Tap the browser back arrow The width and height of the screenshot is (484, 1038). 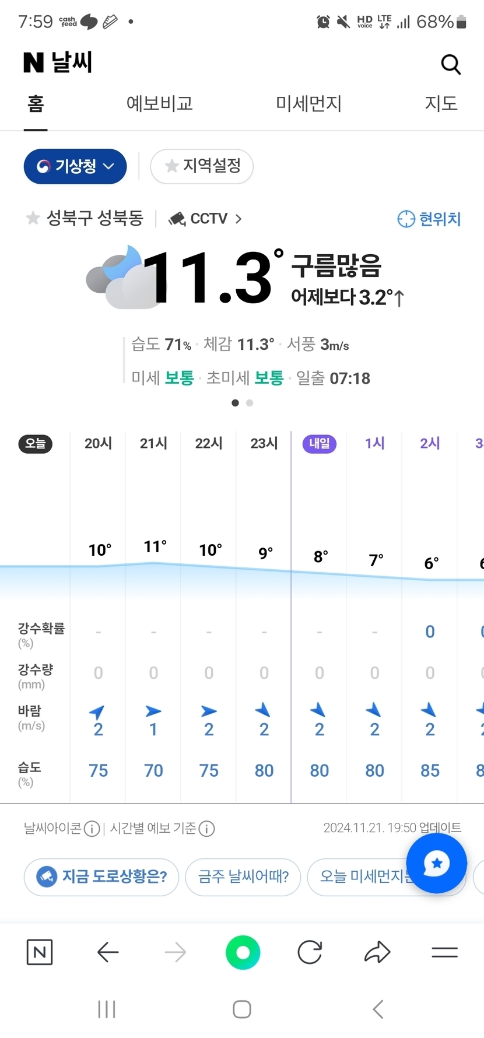[x=108, y=952]
